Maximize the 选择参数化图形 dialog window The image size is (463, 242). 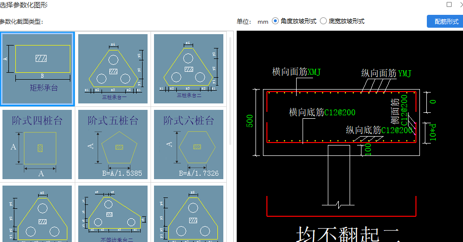tap(449, 4)
